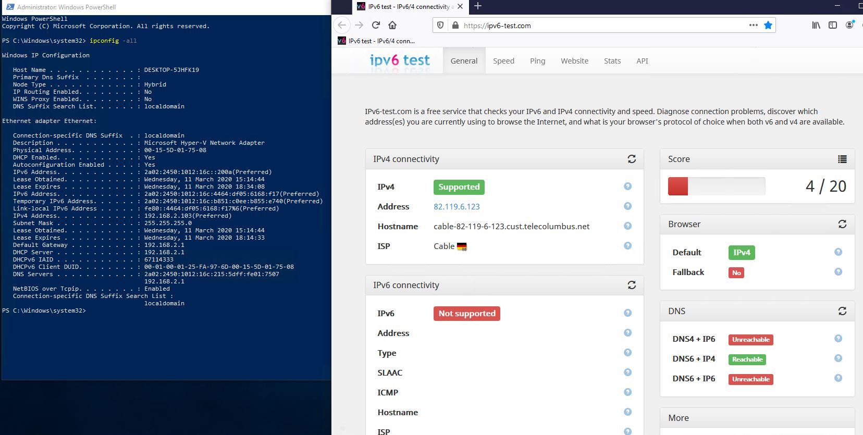The image size is (863, 435).
Task: Click help icon for ICMP row
Action: [x=627, y=392]
